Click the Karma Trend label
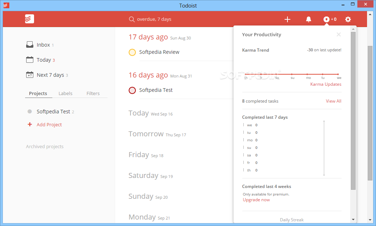Screen dimensions: 376x226 (256, 50)
